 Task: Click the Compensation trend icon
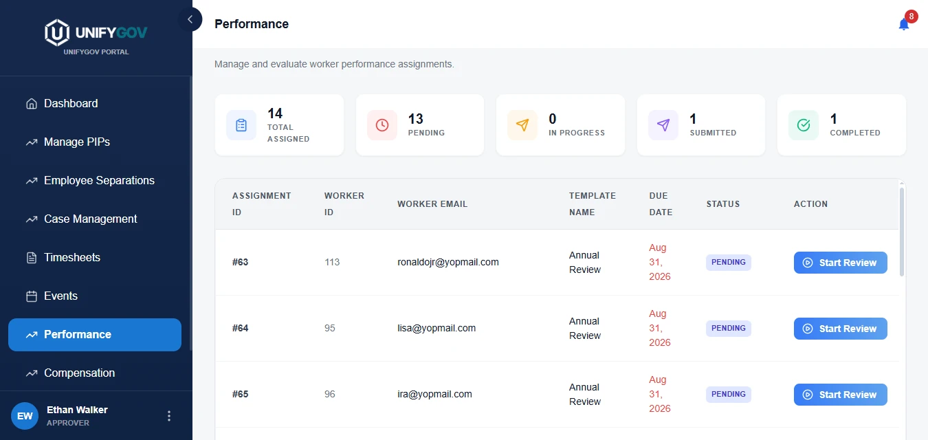[32, 373]
